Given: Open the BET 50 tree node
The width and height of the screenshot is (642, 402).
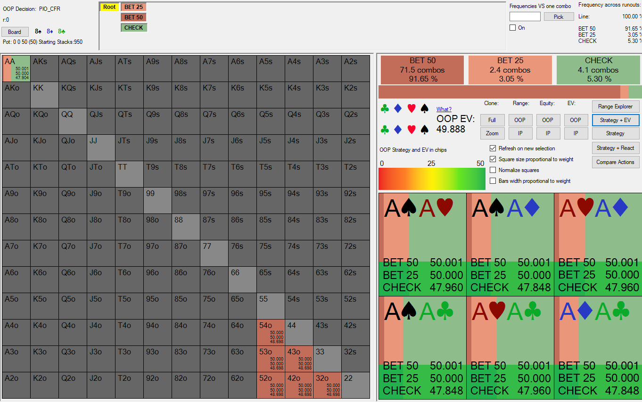Looking at the screenshot, I should (134, 17).
